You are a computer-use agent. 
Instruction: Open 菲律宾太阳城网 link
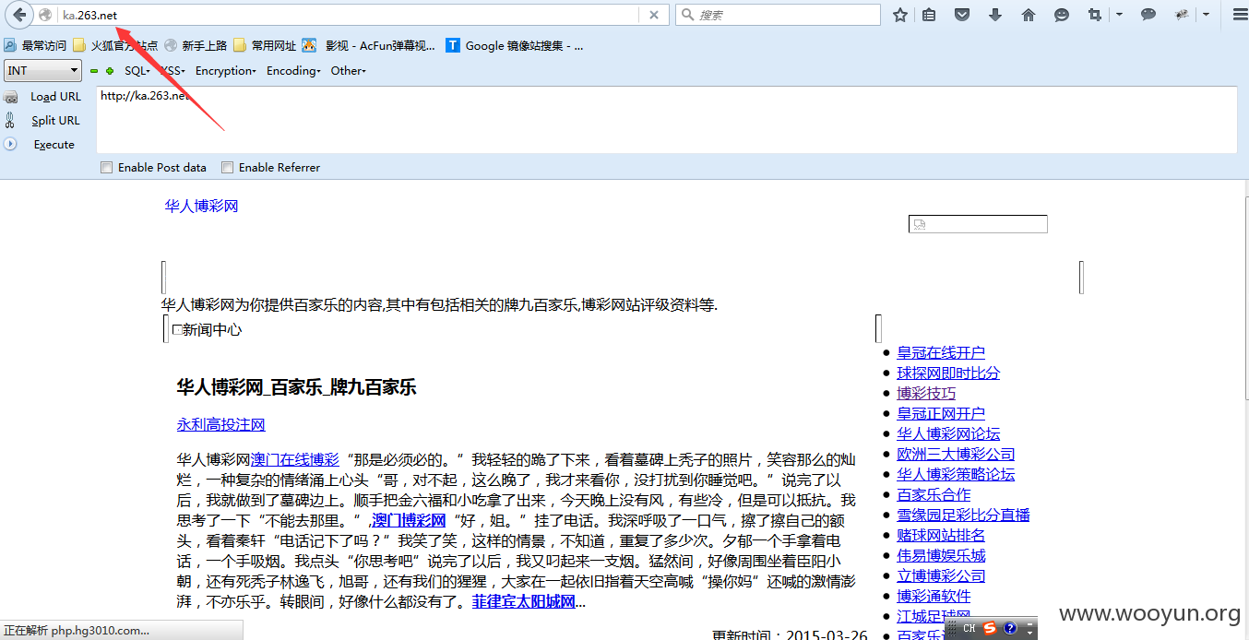[524, 602]
